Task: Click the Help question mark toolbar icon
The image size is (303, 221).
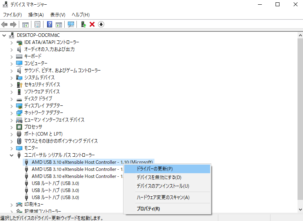Action: pos(50,24)
